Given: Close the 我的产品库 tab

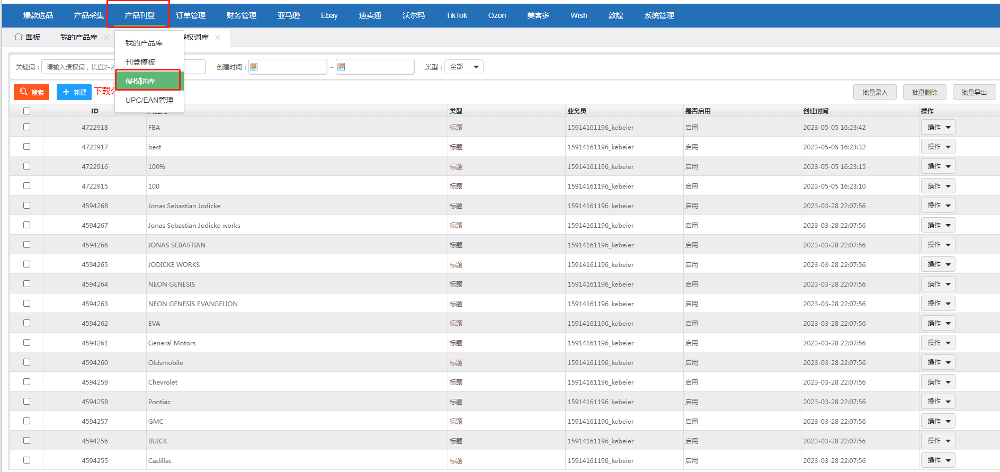Looking at the screenshot, I should [106, 37].
